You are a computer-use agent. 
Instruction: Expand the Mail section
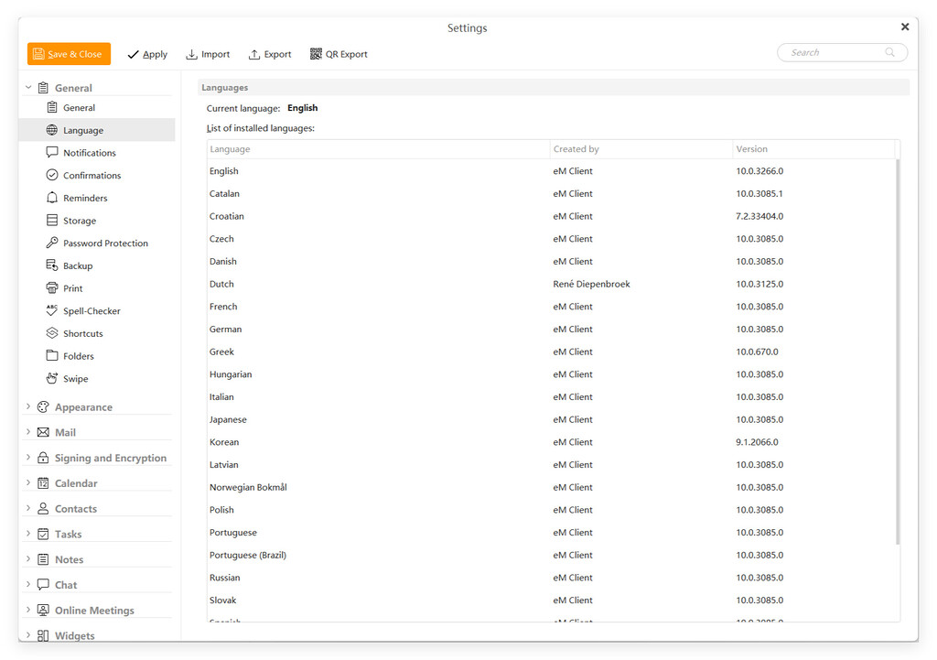tap(27, 431)
